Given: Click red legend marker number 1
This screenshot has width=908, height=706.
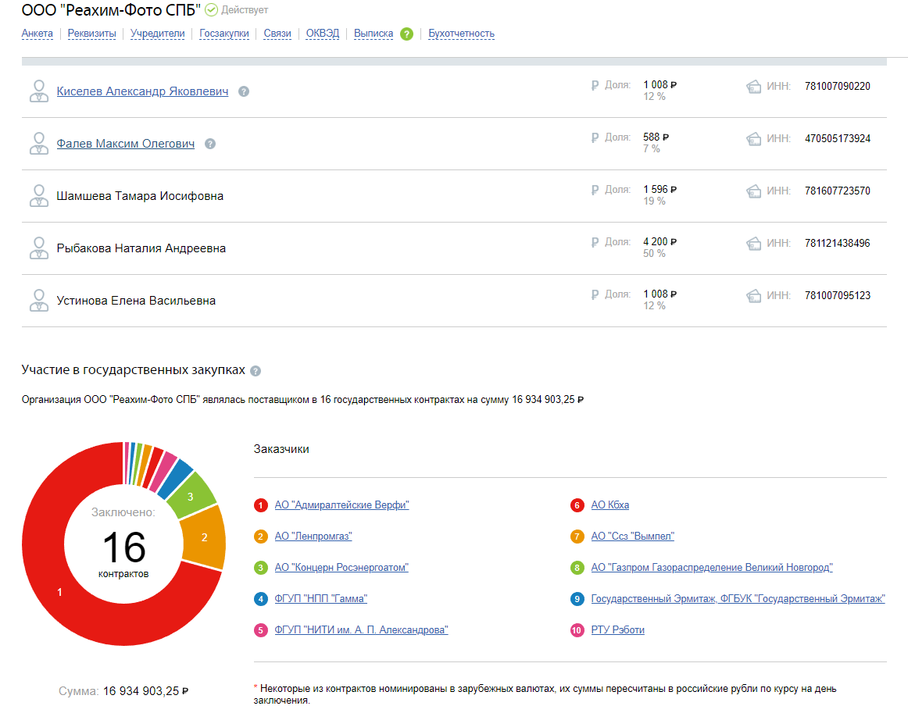Looking at the screenshot, I should 260,505.
